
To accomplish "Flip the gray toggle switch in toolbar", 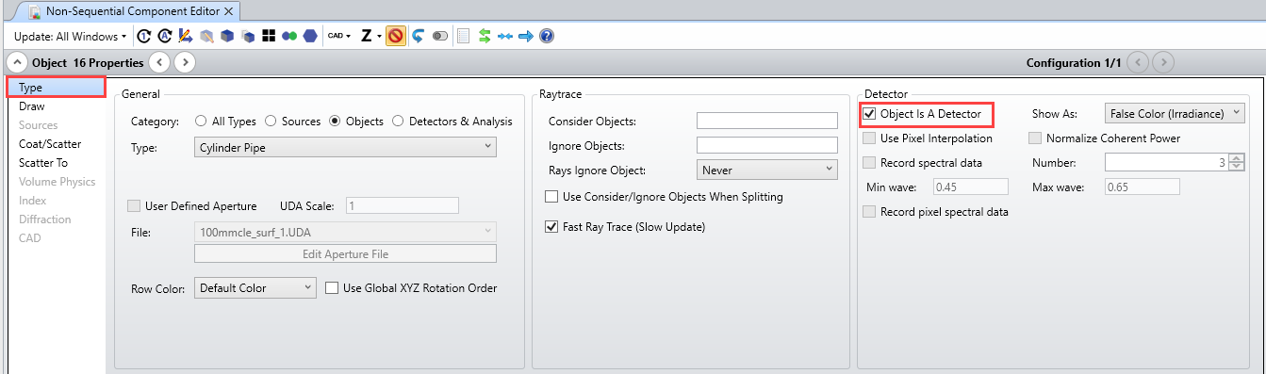I will click(x=440, y=36).
